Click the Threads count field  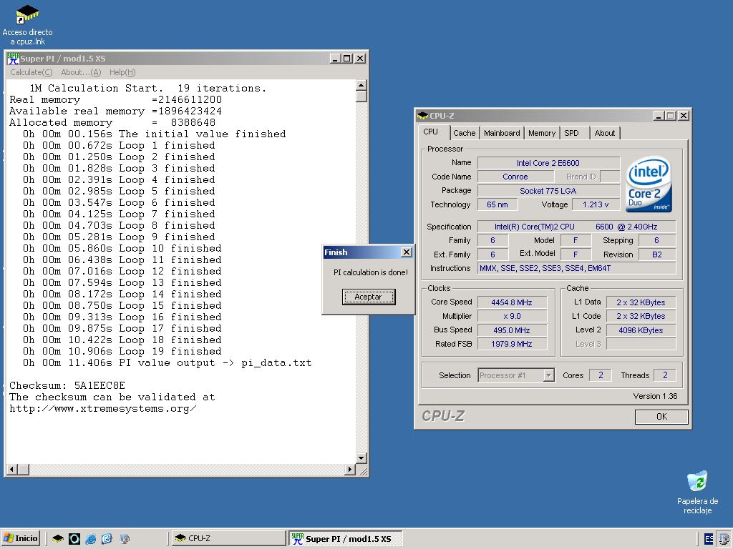[665, 375]
